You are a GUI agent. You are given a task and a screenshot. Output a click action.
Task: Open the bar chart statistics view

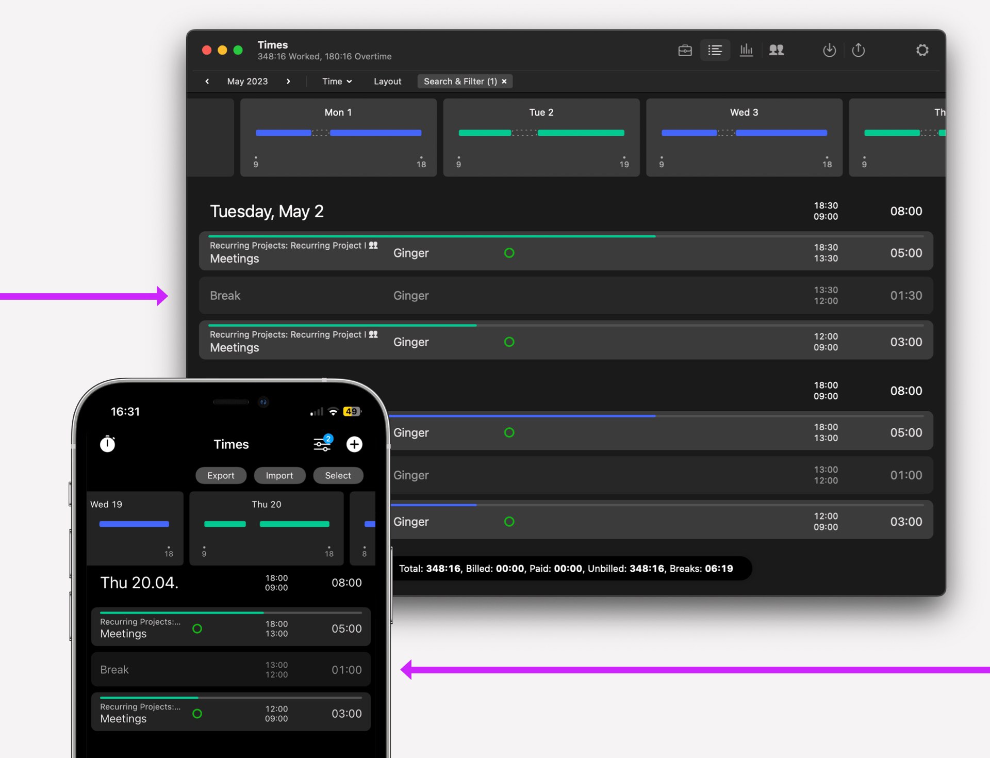coord(746,50)
